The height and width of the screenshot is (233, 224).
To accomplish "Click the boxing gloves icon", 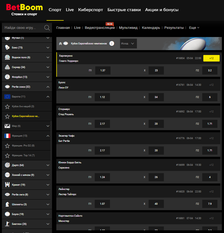I will (7, 48).
